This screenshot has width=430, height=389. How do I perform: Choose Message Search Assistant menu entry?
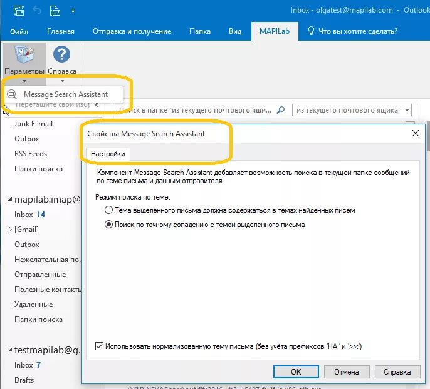pos(64,94)
